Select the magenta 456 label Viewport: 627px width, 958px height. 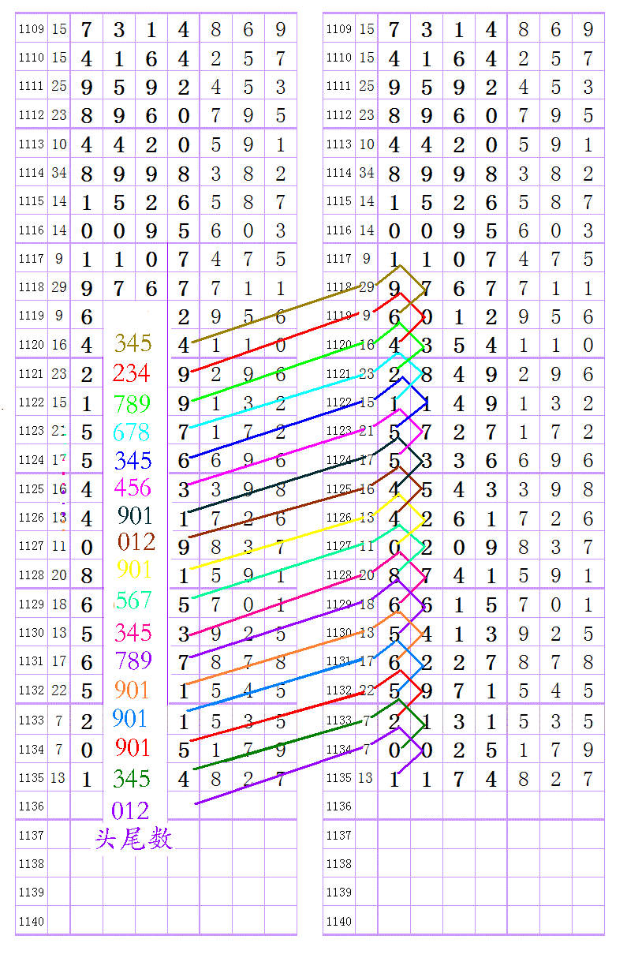pos(132,487)
